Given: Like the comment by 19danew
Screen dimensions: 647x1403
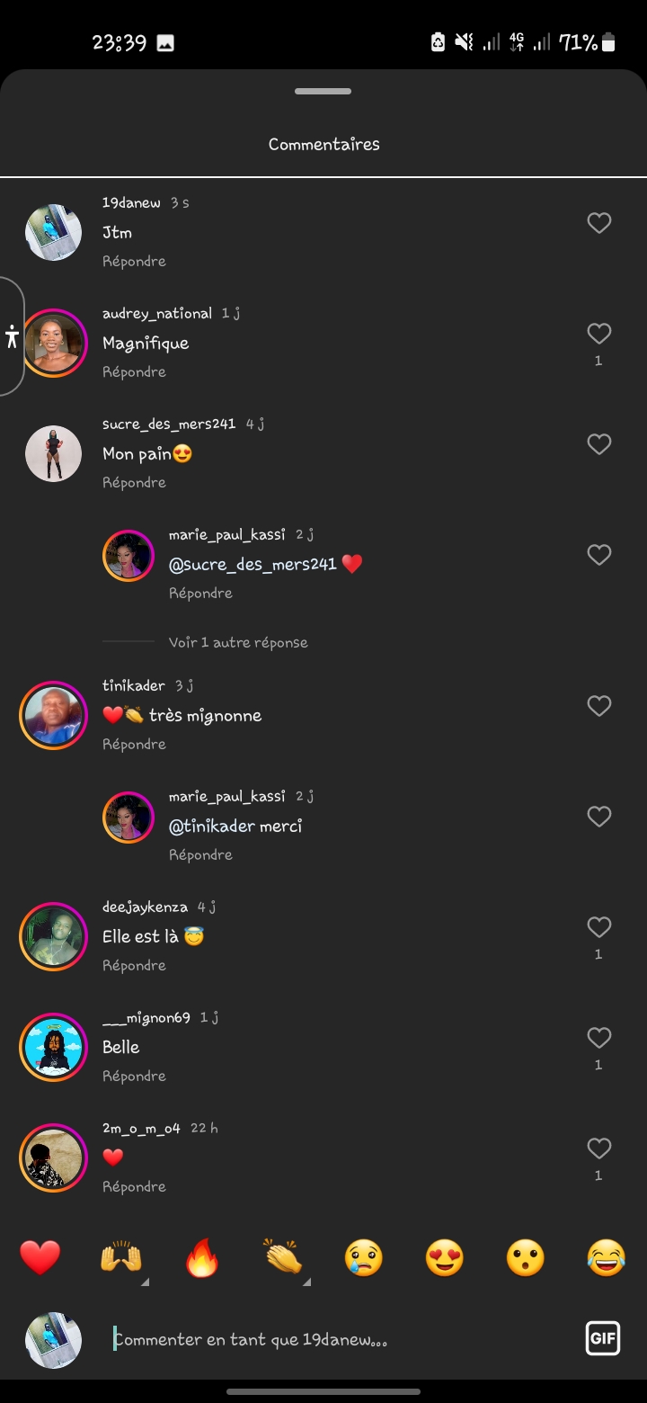Looking at the screenshot, I should point(599,223).
